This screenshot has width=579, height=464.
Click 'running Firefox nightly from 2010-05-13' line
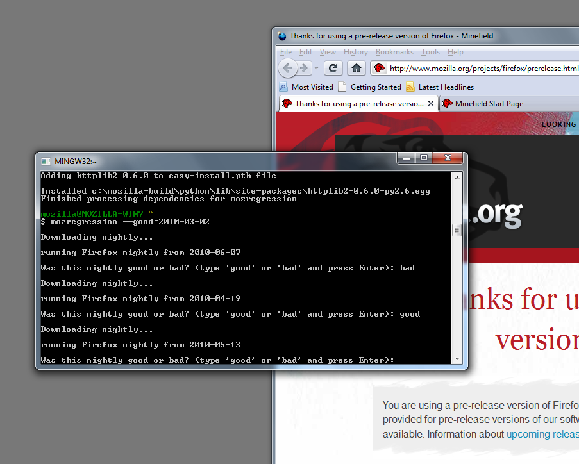click(140, 345)
